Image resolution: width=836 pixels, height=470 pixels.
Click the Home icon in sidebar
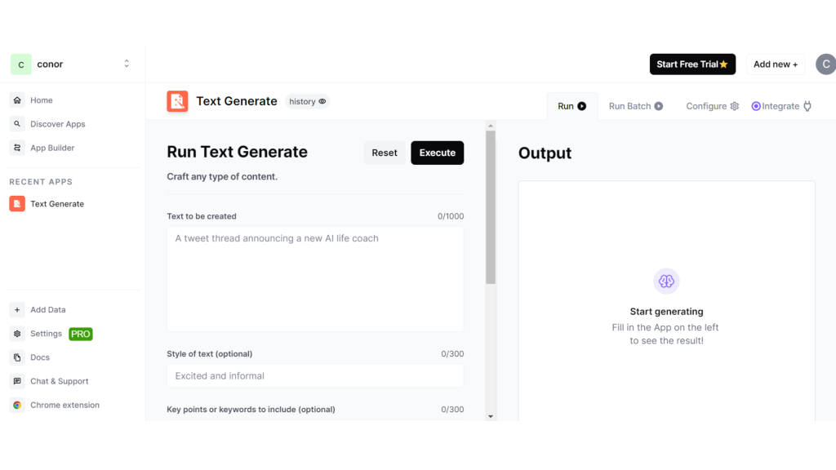click(x=17, y=100)
